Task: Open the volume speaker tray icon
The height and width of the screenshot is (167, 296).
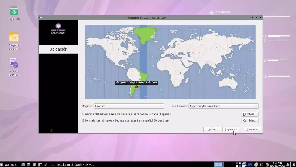Action: (262, 164)
